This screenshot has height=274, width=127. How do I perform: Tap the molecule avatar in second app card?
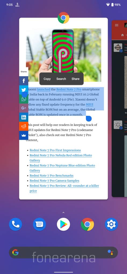pyautogui.click(x=118, y=125)
